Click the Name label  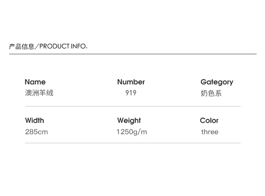tap(35, 82)
